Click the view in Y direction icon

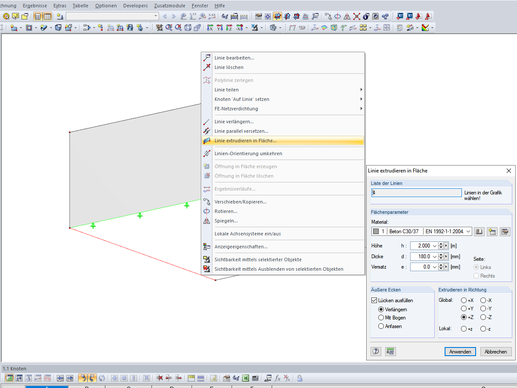[220, 28]
